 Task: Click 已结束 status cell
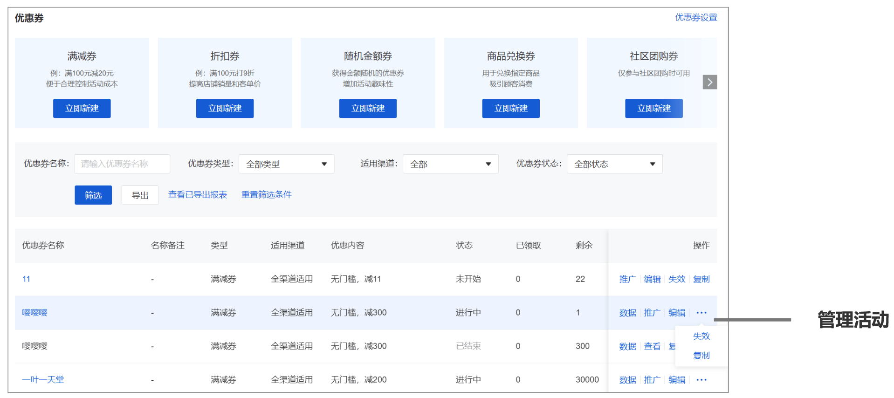468,346
